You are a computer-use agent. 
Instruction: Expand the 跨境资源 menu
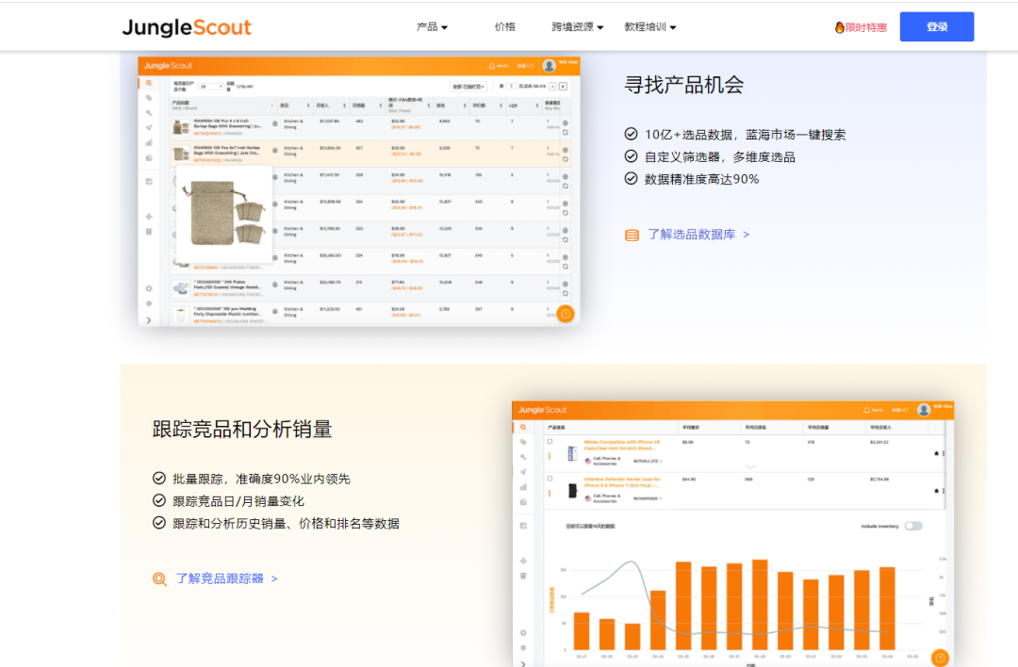coord(577,27)
